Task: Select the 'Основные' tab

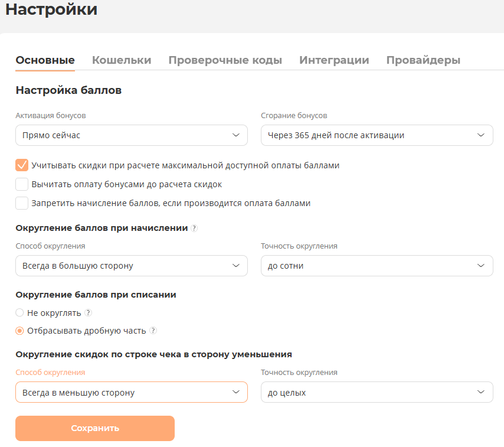Action: 45,60
